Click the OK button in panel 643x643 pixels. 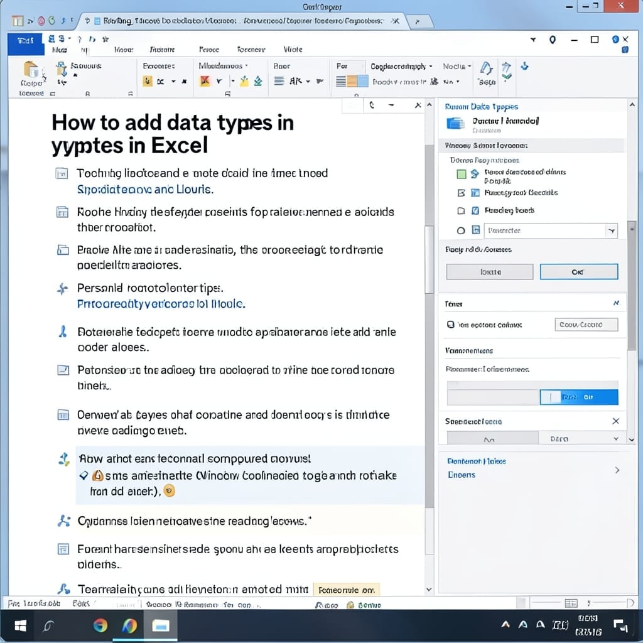point(578,272)
